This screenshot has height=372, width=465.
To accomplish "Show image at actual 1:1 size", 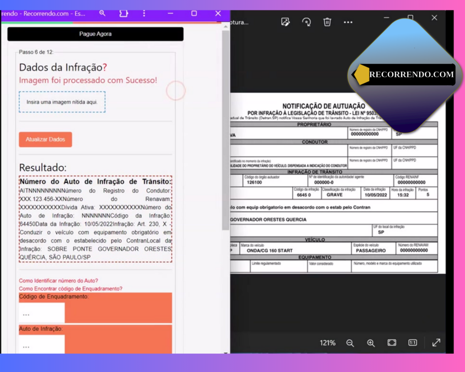I will [412, 343].
